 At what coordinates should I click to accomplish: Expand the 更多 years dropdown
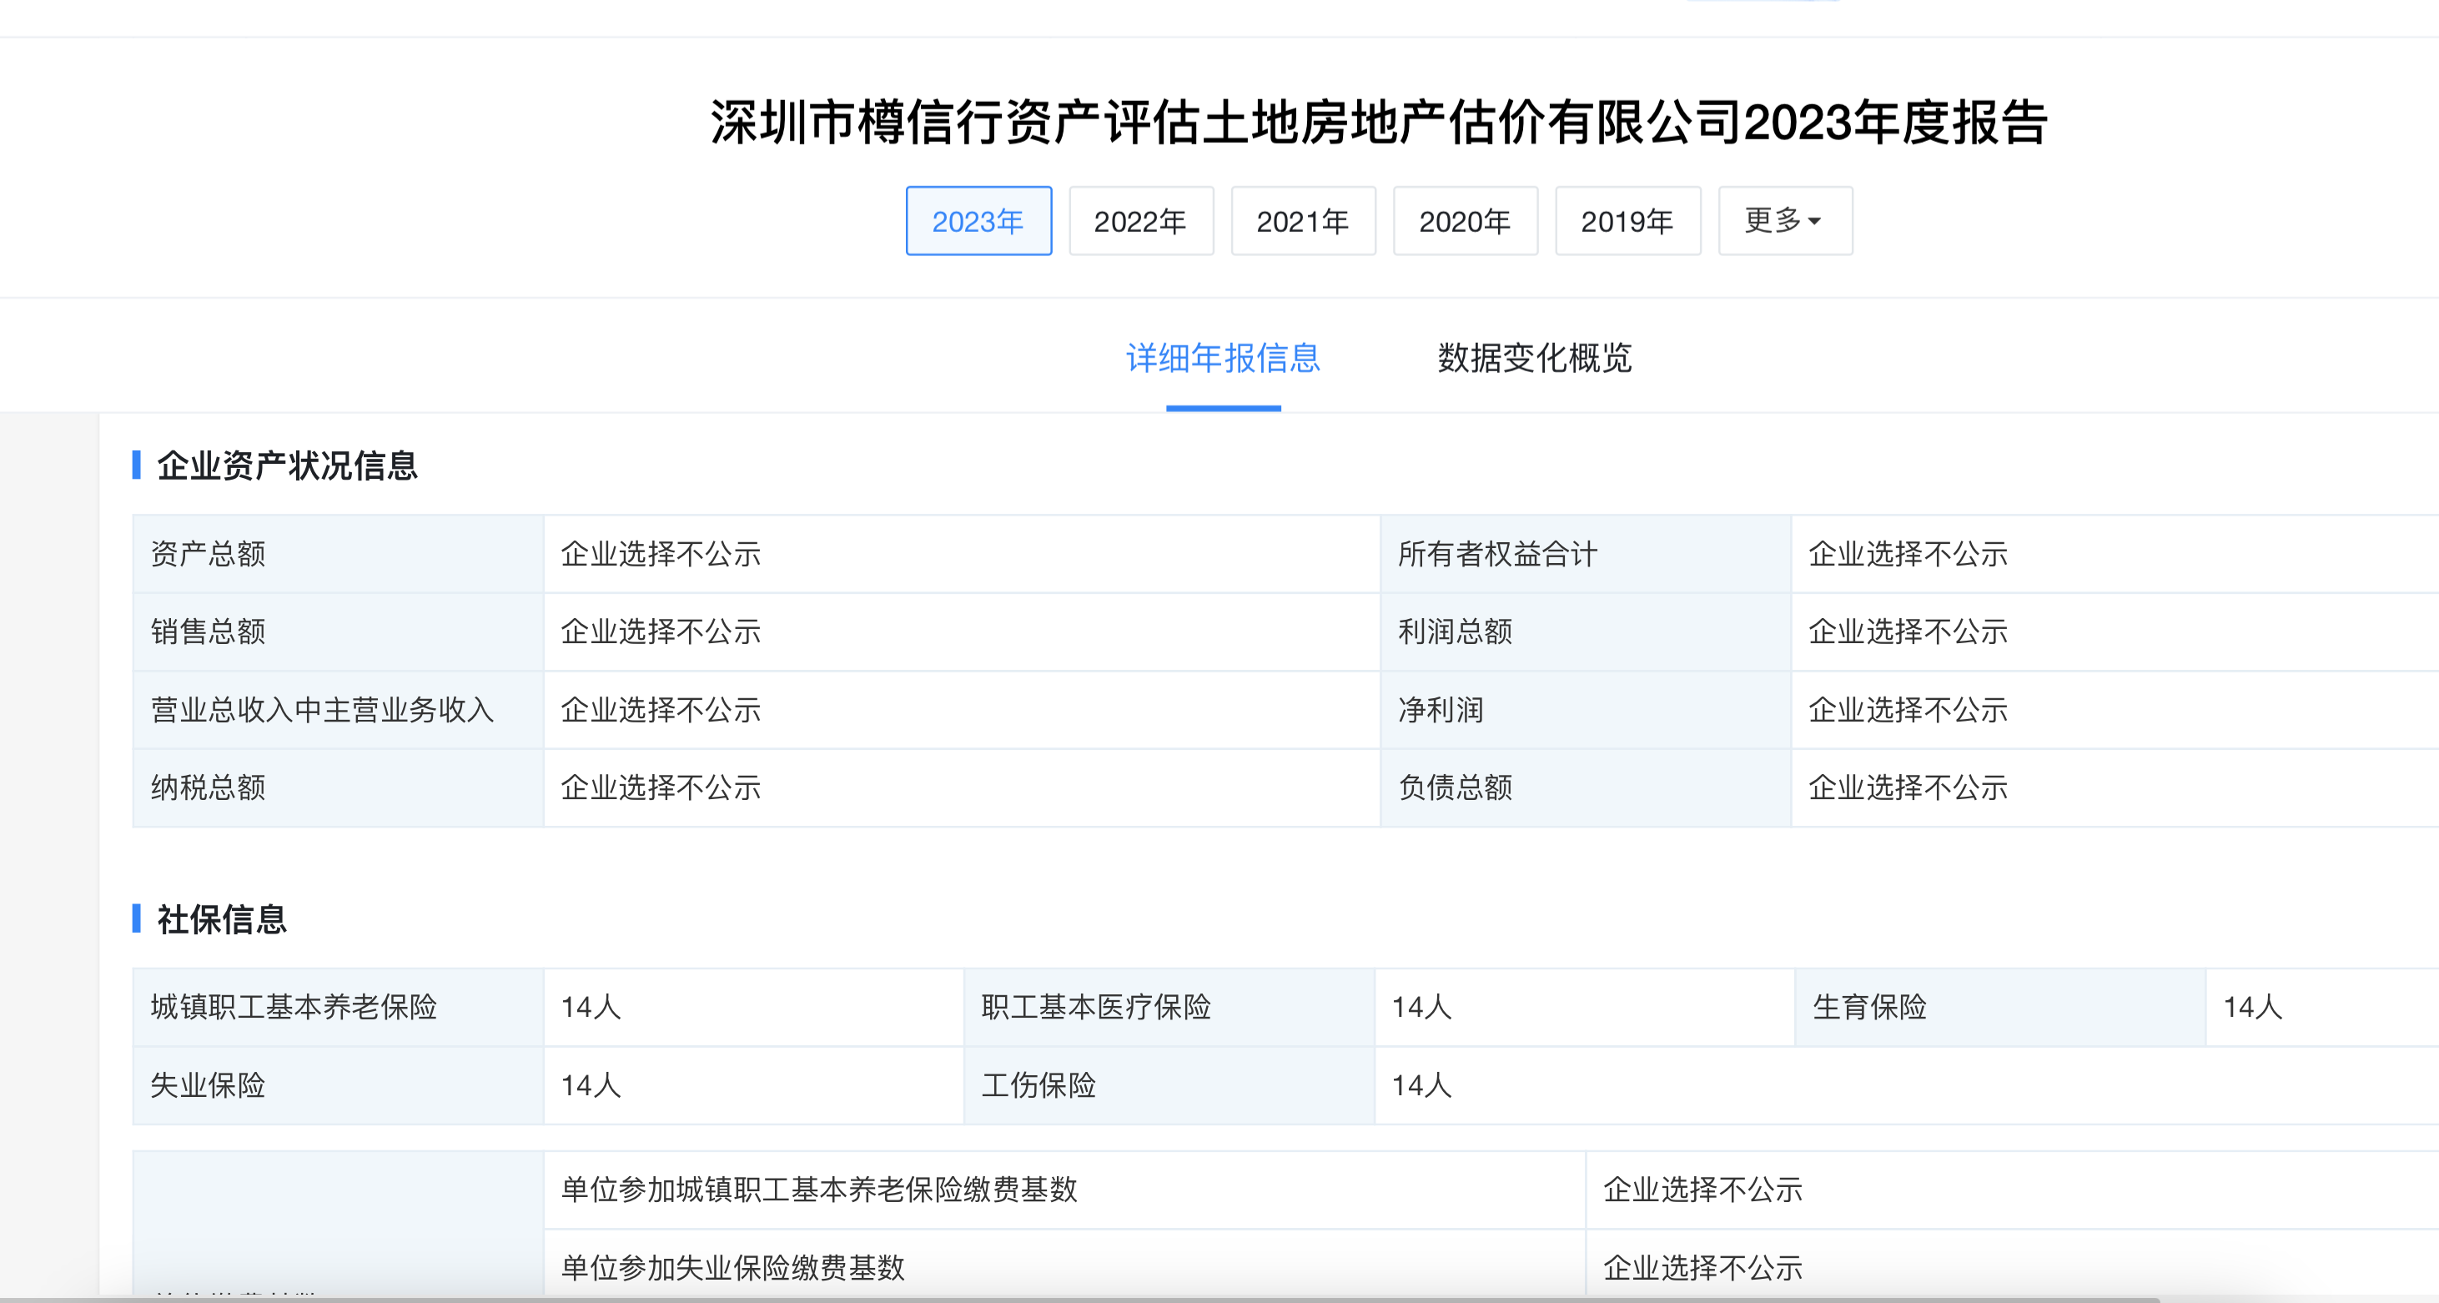coord(1774,220)
